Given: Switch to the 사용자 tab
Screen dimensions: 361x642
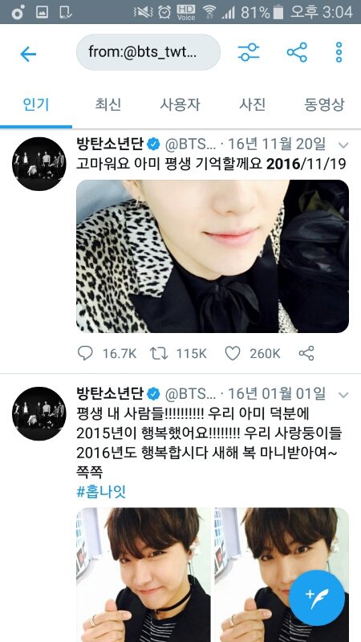Looking at the screenshot, I should (180, 104).
